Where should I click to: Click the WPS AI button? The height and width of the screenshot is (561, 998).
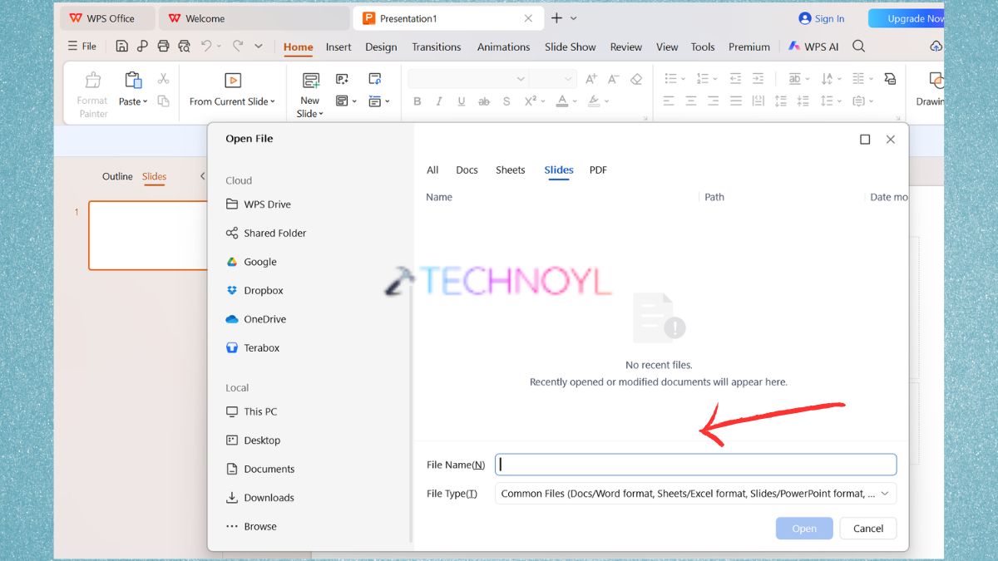tap(813, 47)
